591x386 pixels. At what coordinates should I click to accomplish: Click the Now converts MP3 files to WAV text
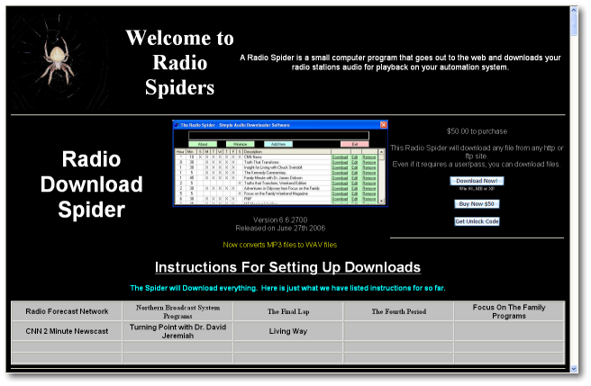(279, 245)
